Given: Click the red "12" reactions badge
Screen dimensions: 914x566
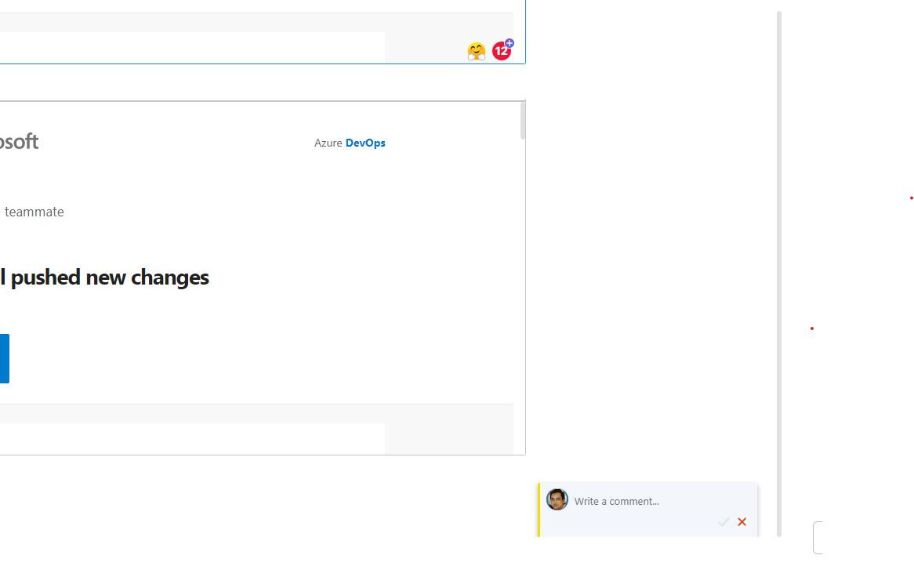Looking at the screenshot, I should pyautogui.click(x=502, y=50).
